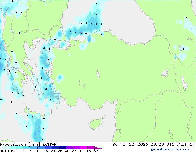Viewport: 196px width, 152px height.
Task: Click the '10' precipitation value on the map
Action: pos(81,33)
